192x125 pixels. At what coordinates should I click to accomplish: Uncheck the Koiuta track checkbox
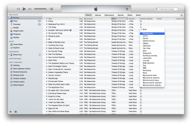pos(47,21)
